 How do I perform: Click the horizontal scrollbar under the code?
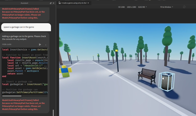pos(12,96)
